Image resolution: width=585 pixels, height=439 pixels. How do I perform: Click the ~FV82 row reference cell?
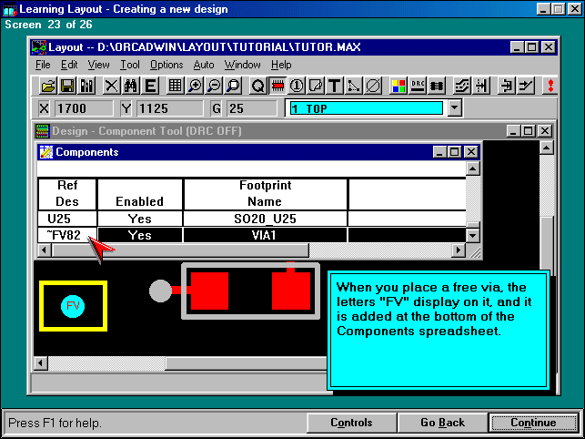point(65,235)
